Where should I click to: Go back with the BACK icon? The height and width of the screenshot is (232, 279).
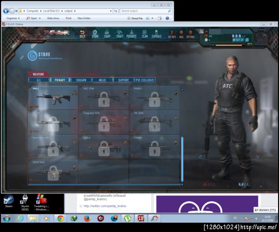(x=82, y=34)
